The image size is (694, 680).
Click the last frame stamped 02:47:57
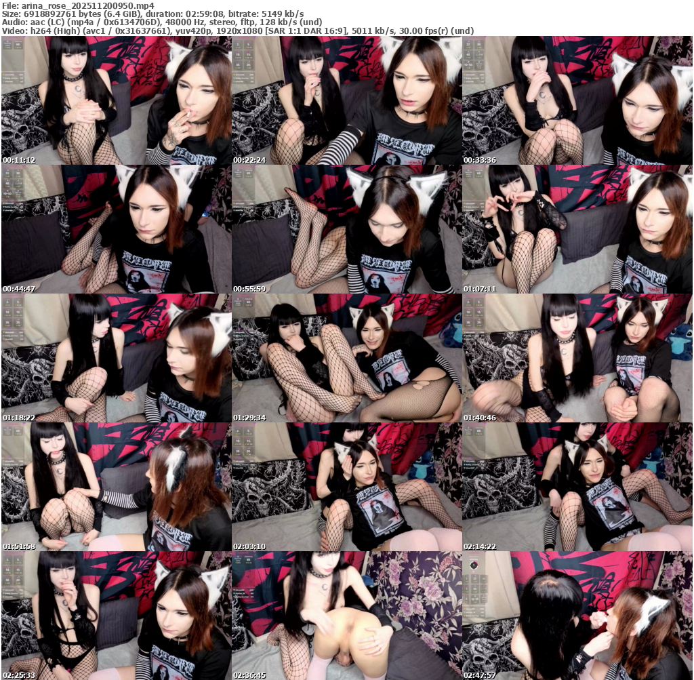tap(577, 616)
